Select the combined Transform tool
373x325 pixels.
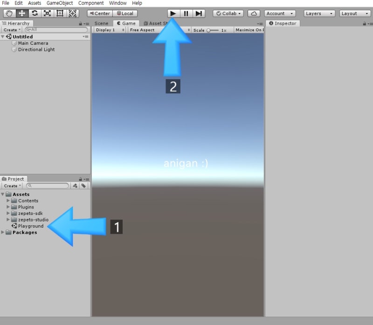[x=73, y=14]
